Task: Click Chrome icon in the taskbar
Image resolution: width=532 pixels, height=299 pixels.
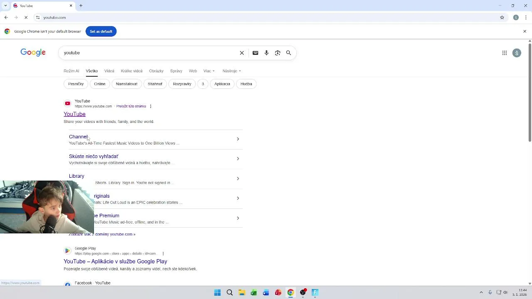Action: [291, 292]
